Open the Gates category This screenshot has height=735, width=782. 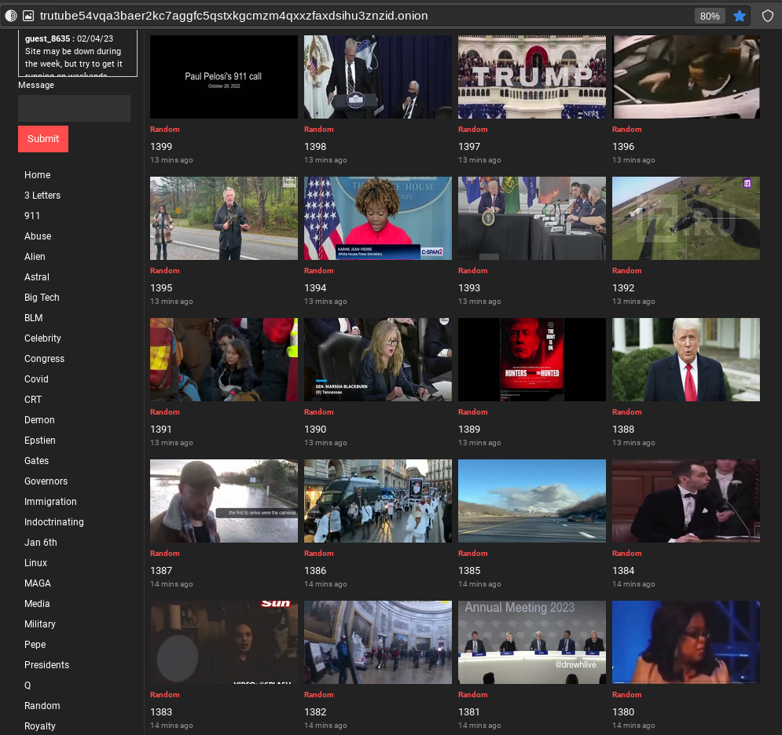pos(36,461)
